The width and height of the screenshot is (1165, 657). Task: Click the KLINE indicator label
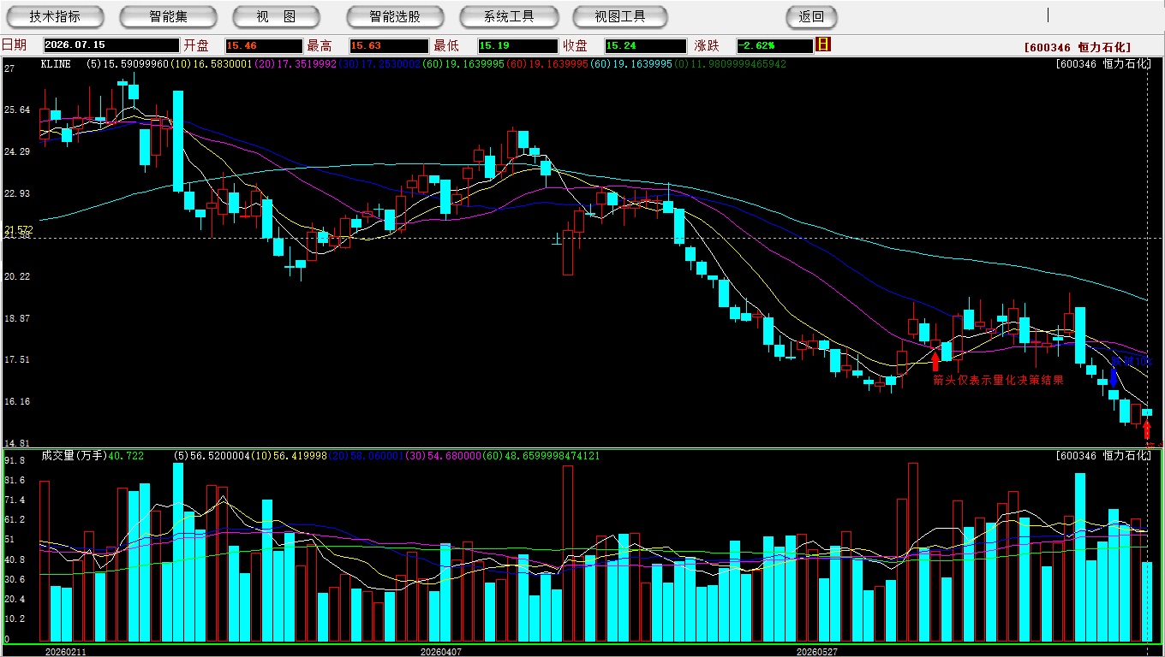point(56,63)
